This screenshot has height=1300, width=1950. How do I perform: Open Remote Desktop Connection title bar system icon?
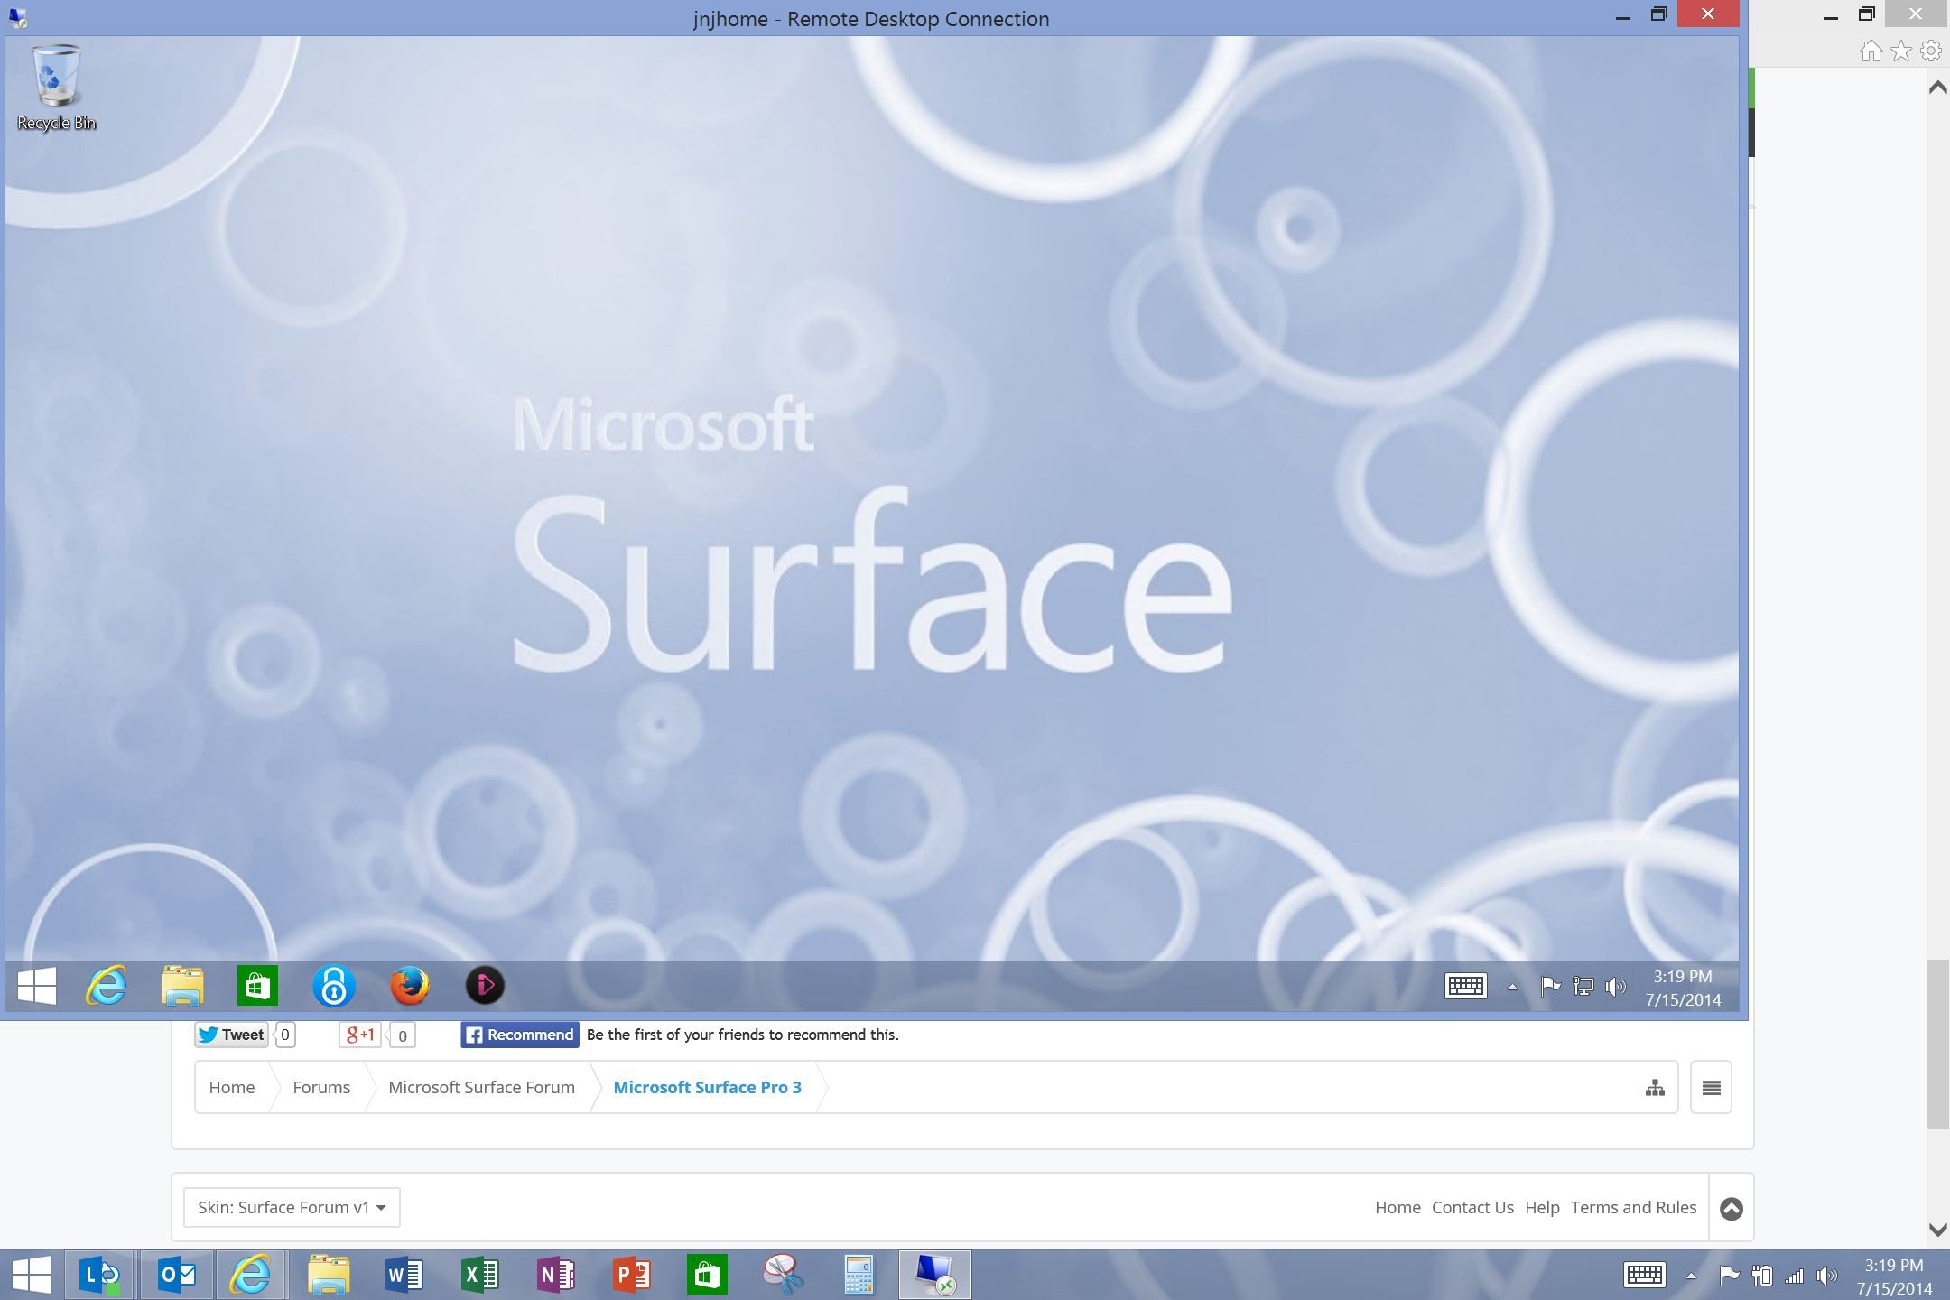click(17, 18)
